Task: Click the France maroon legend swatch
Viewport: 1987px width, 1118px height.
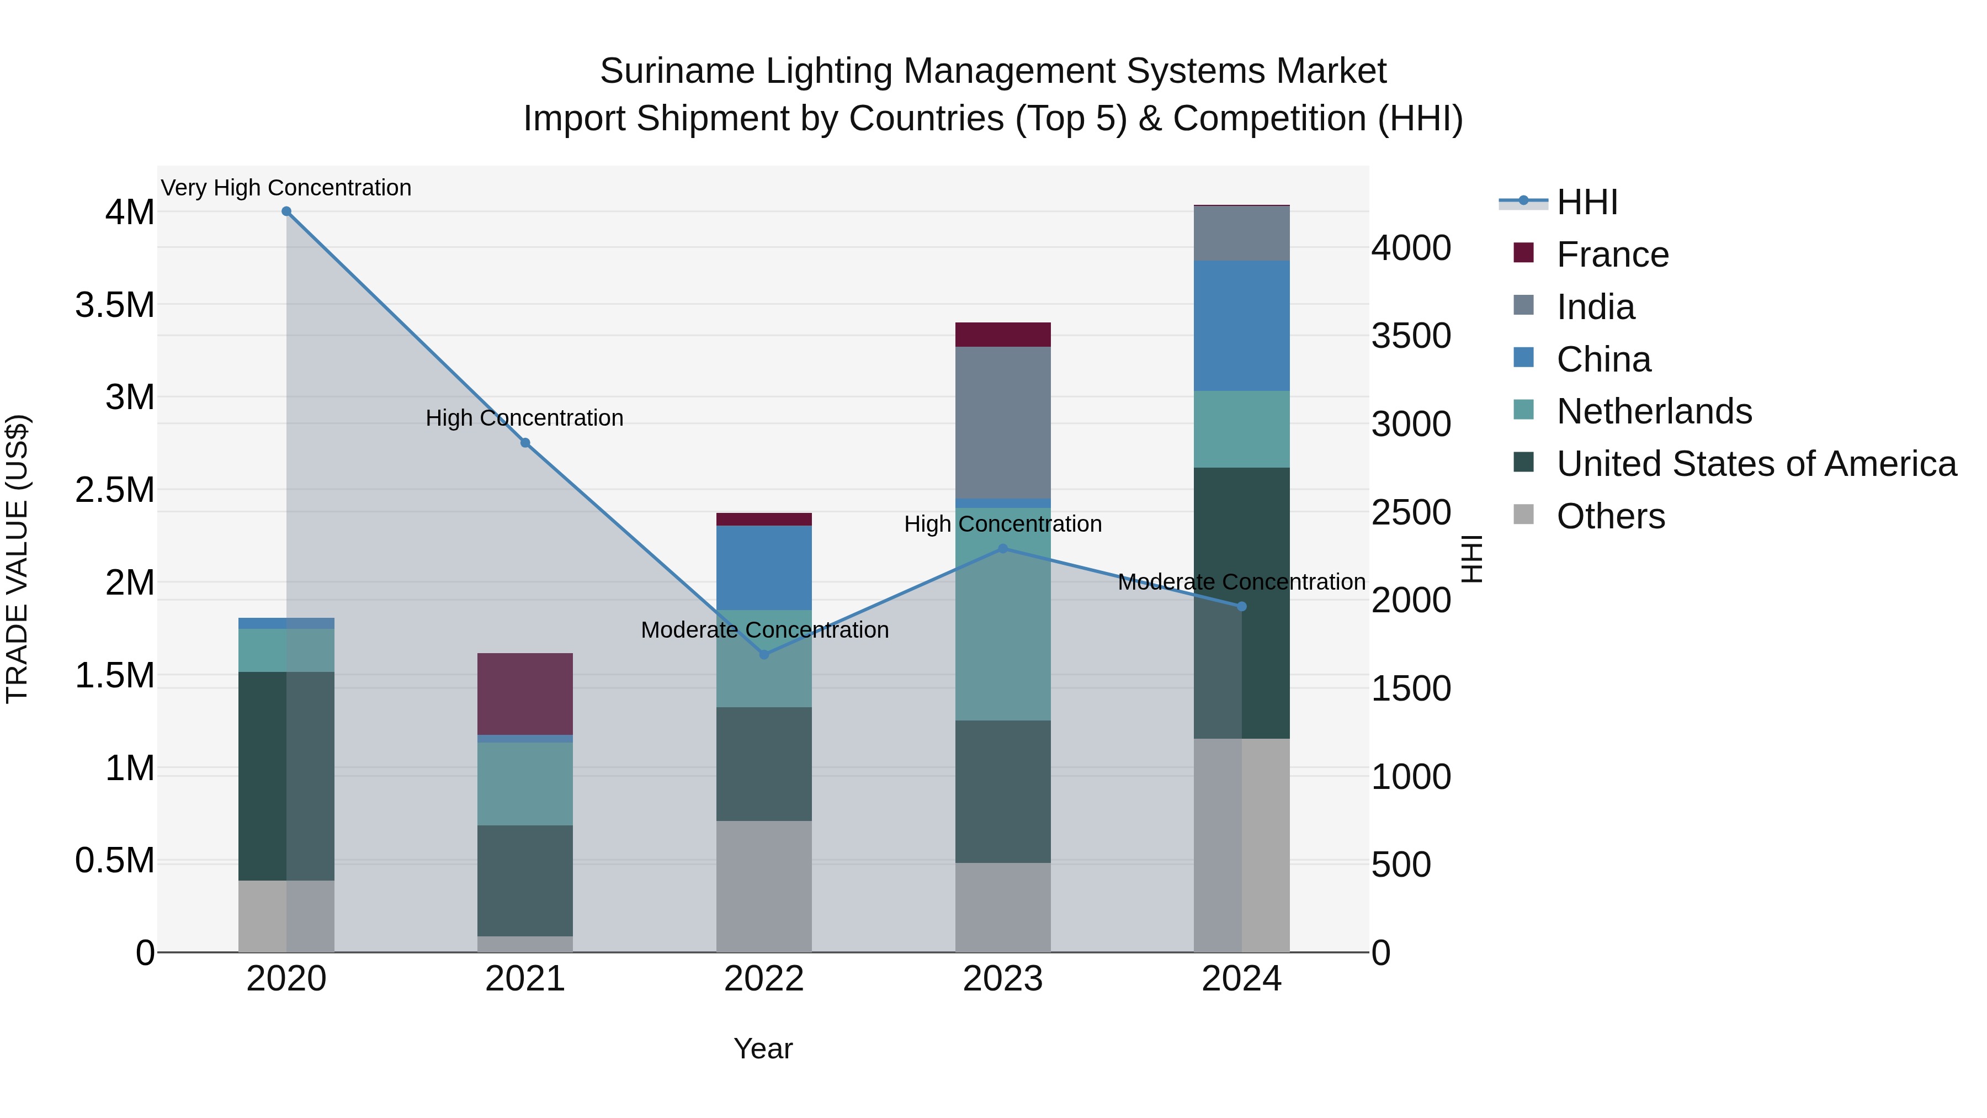Action: tap(1523, 252)
